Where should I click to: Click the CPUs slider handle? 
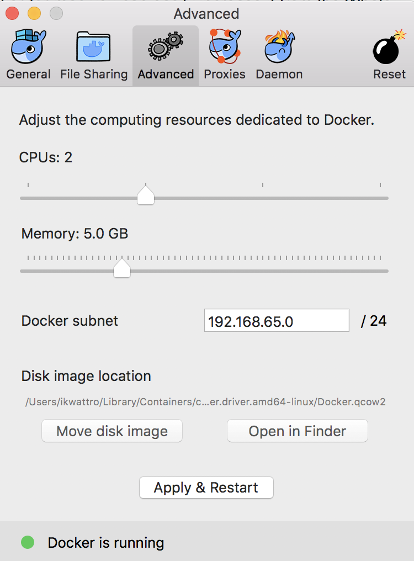click(146, 195)
